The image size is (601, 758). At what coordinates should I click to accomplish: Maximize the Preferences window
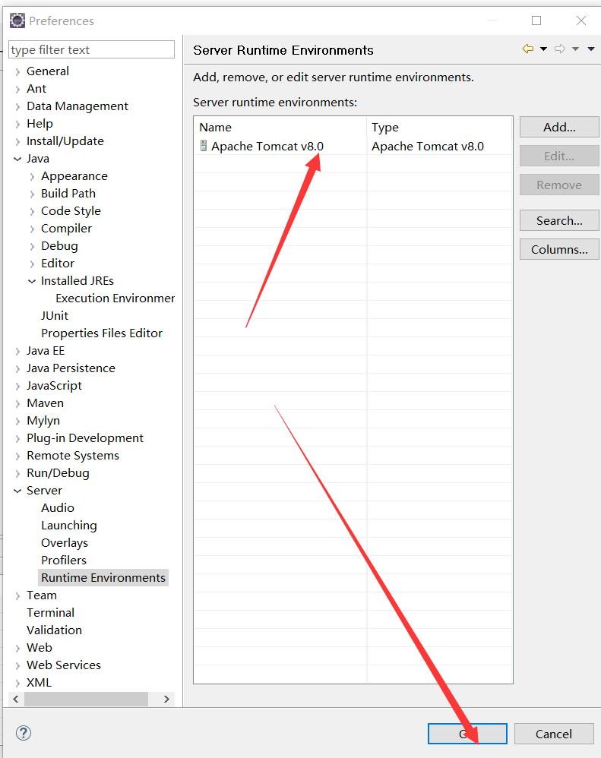point(536,21)
